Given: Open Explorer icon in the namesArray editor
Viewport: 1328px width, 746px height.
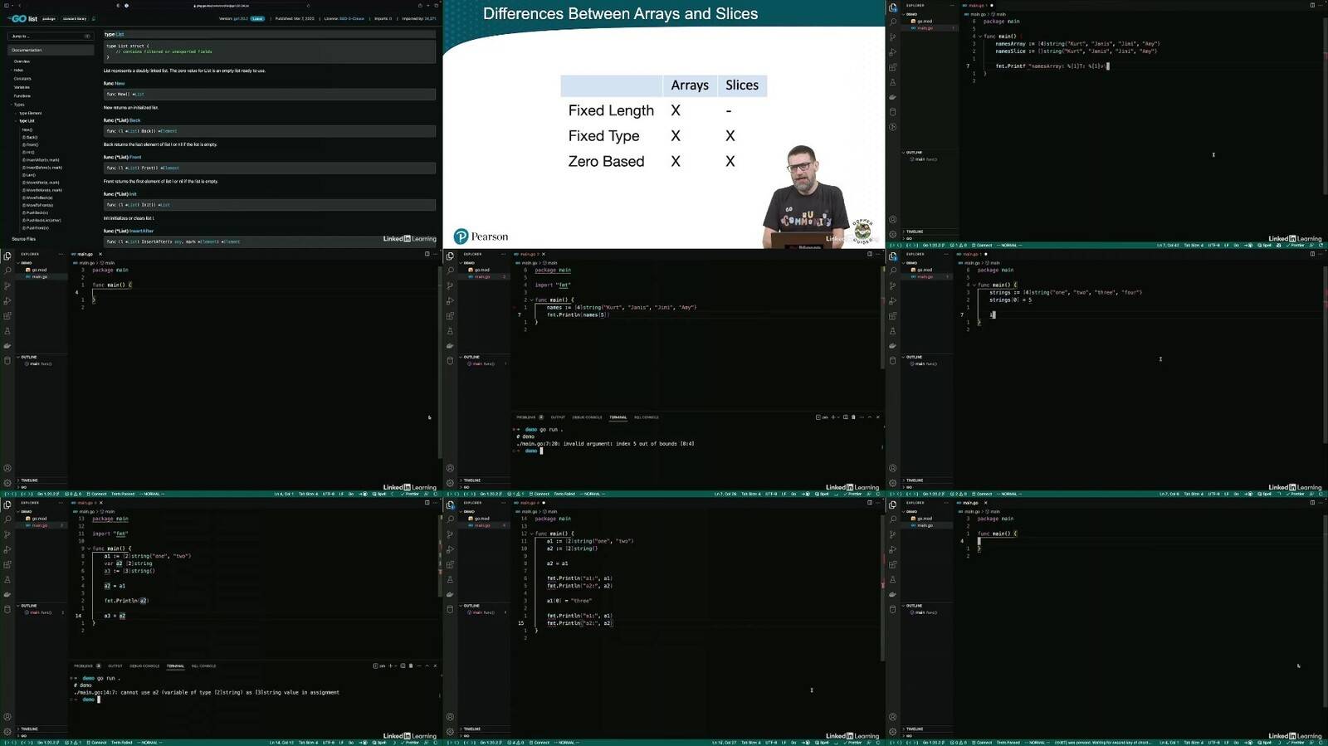Looking at the screenshot, I should pyautogui.click(x=893, y=7).
